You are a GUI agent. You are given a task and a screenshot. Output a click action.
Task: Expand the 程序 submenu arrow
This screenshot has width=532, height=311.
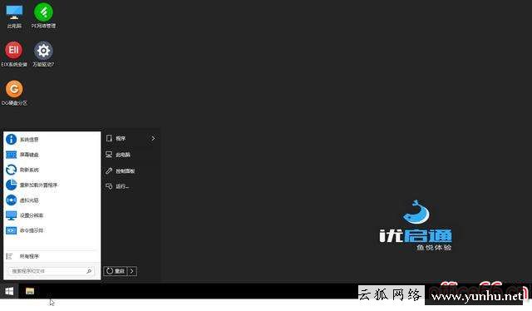(x=153, y=139)
